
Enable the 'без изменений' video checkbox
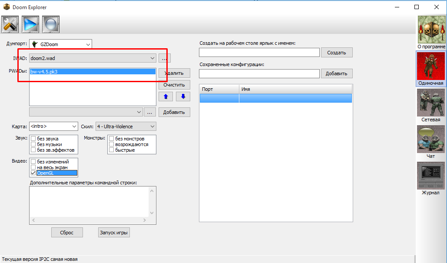coord(33,162)
